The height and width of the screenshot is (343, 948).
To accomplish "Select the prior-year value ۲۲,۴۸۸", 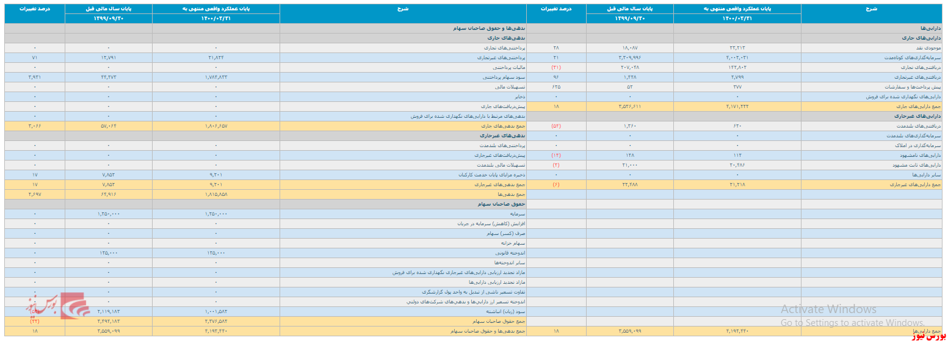I will tap(629, 184).
